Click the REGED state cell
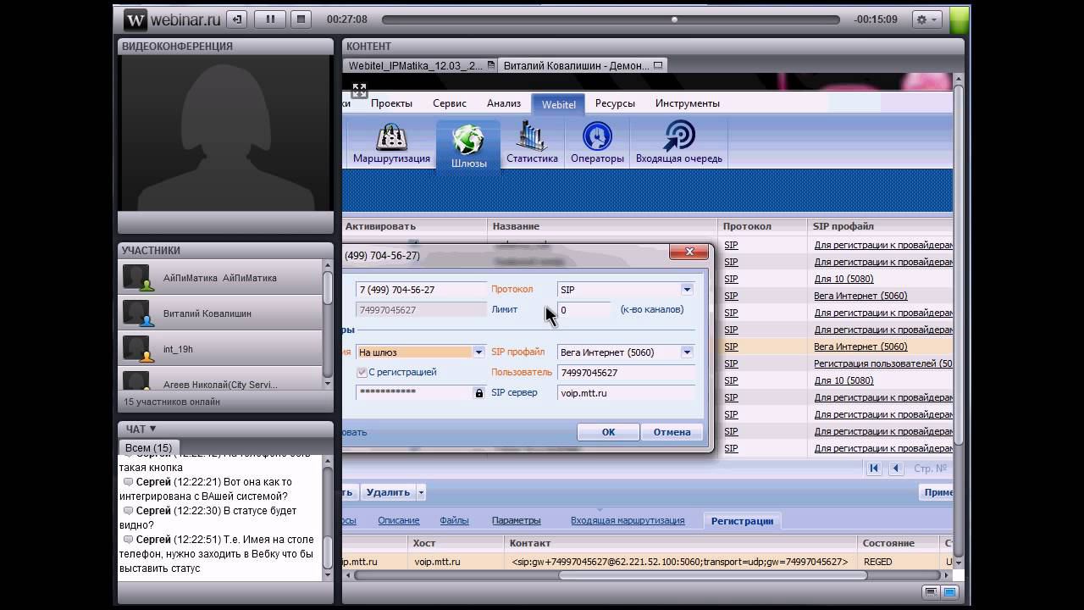Image resolution: width=1084 pixels, height=610 pixels. point(898,562)
